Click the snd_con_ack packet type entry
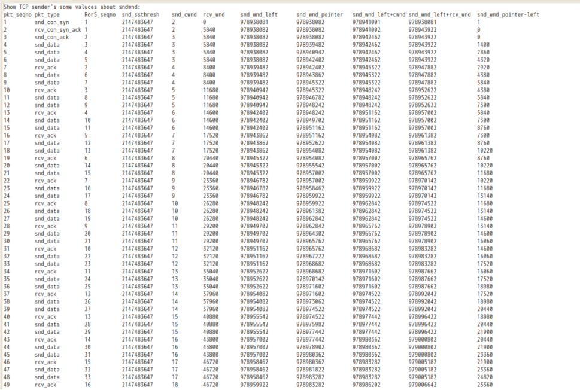Image resolution: width=580 pixels, height=390 pixels. (51, 36)
